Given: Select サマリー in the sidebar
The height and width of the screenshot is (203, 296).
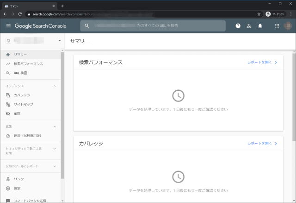Looking at the screenshot, I should click(x=31, y=55).
